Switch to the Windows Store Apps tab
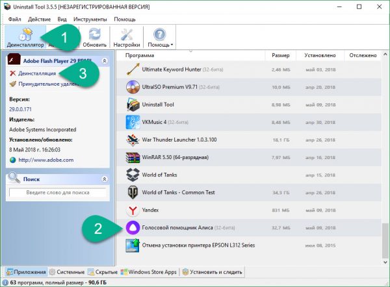 point(149,272)
